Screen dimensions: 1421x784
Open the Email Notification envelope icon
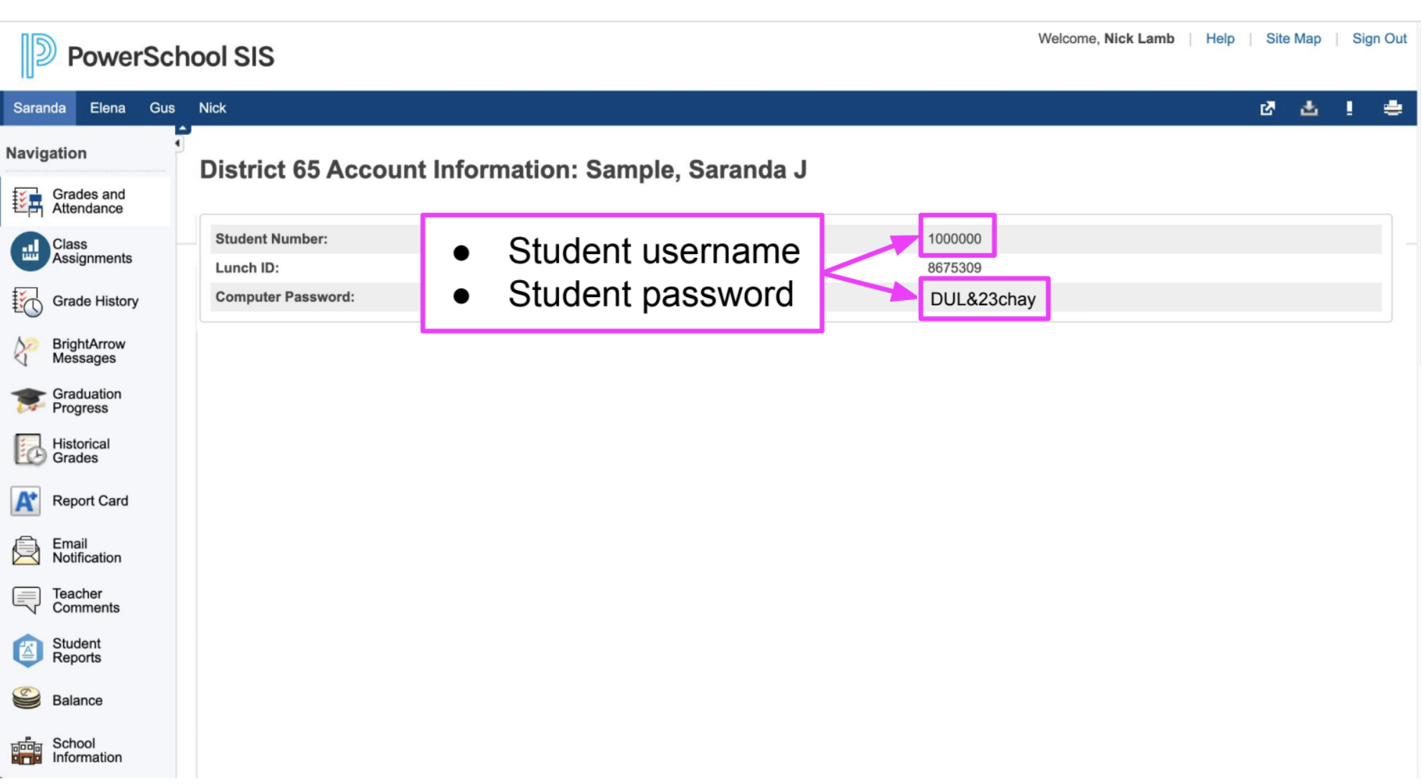[27, 551]
